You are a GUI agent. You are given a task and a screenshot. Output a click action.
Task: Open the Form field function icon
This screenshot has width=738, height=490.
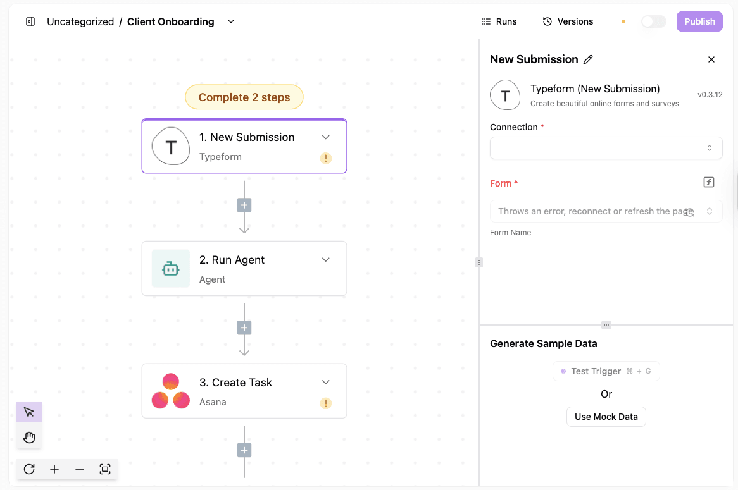coord(708,182)
